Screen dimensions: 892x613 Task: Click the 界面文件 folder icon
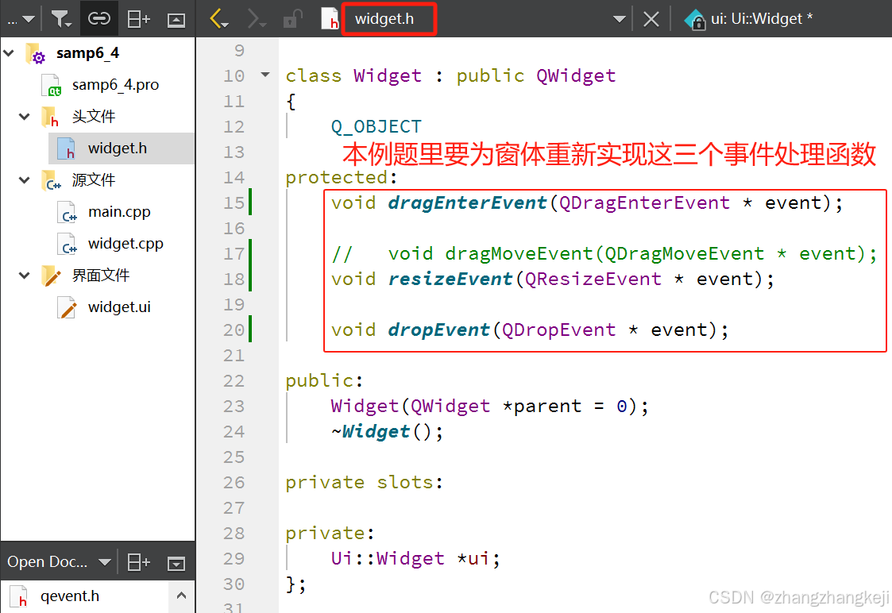click(51, 276)
